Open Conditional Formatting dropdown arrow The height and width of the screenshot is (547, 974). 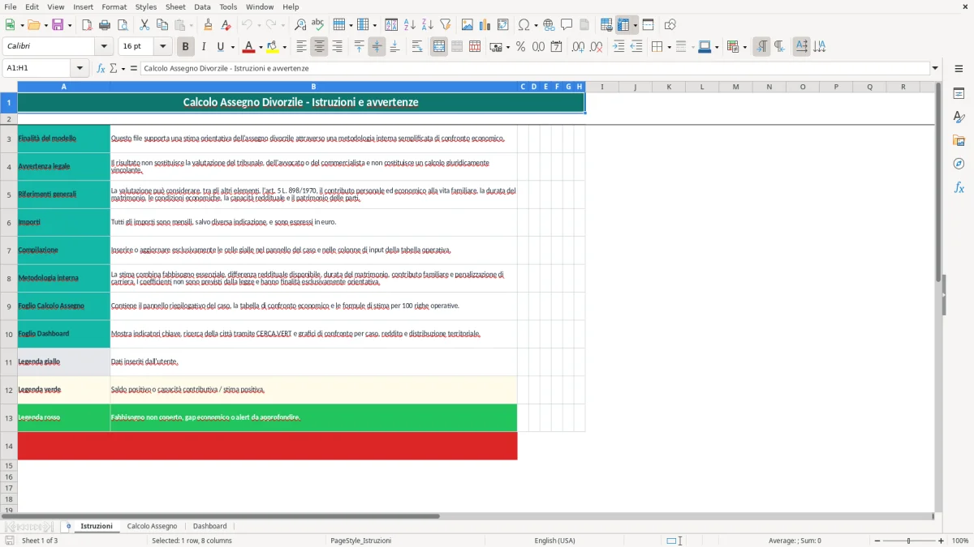744,47
